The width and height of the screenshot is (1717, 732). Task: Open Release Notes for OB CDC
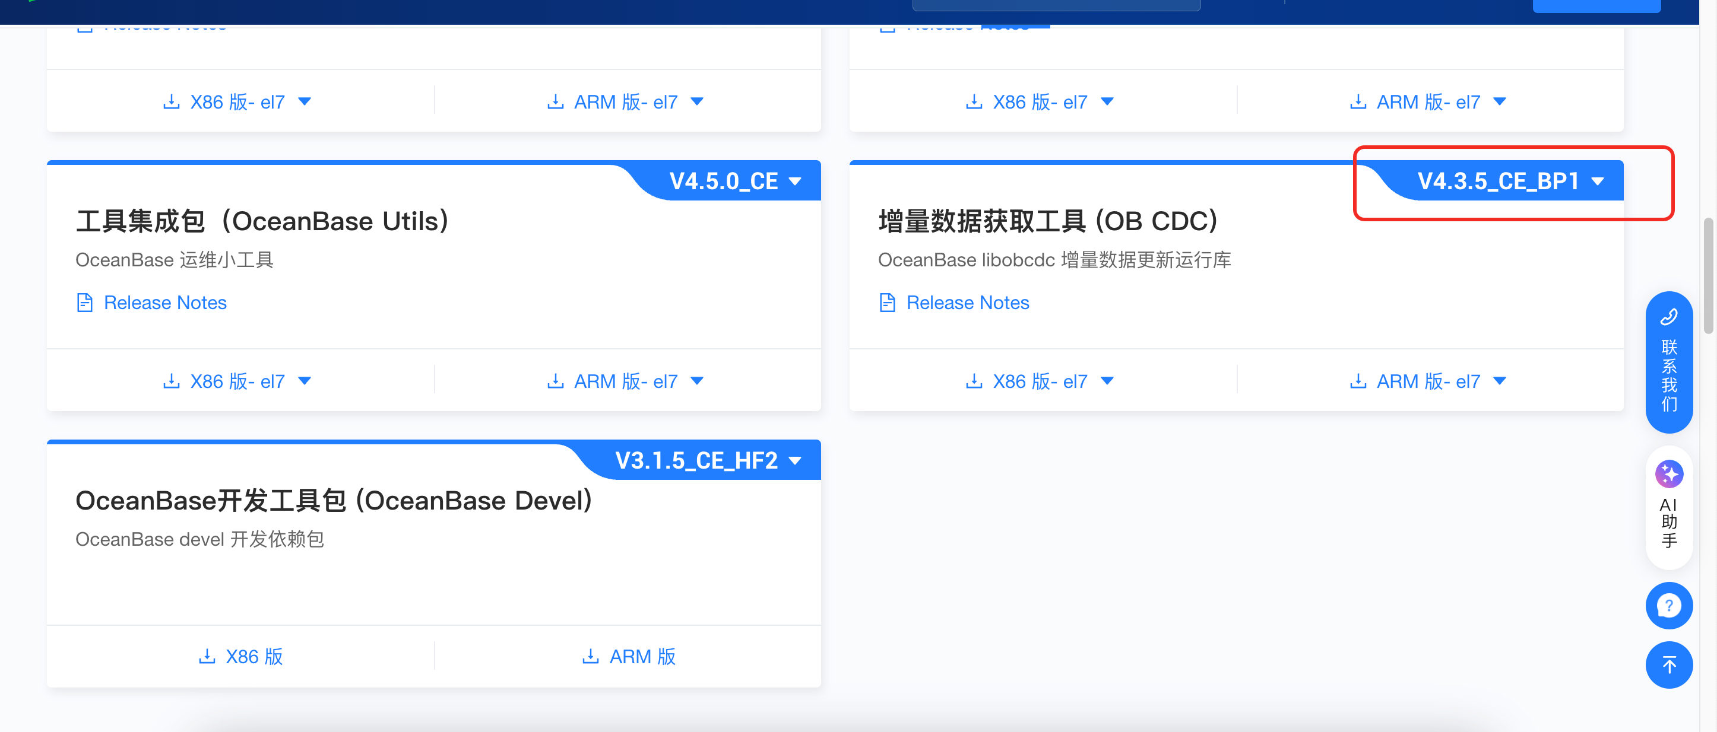tap(967, 303)
